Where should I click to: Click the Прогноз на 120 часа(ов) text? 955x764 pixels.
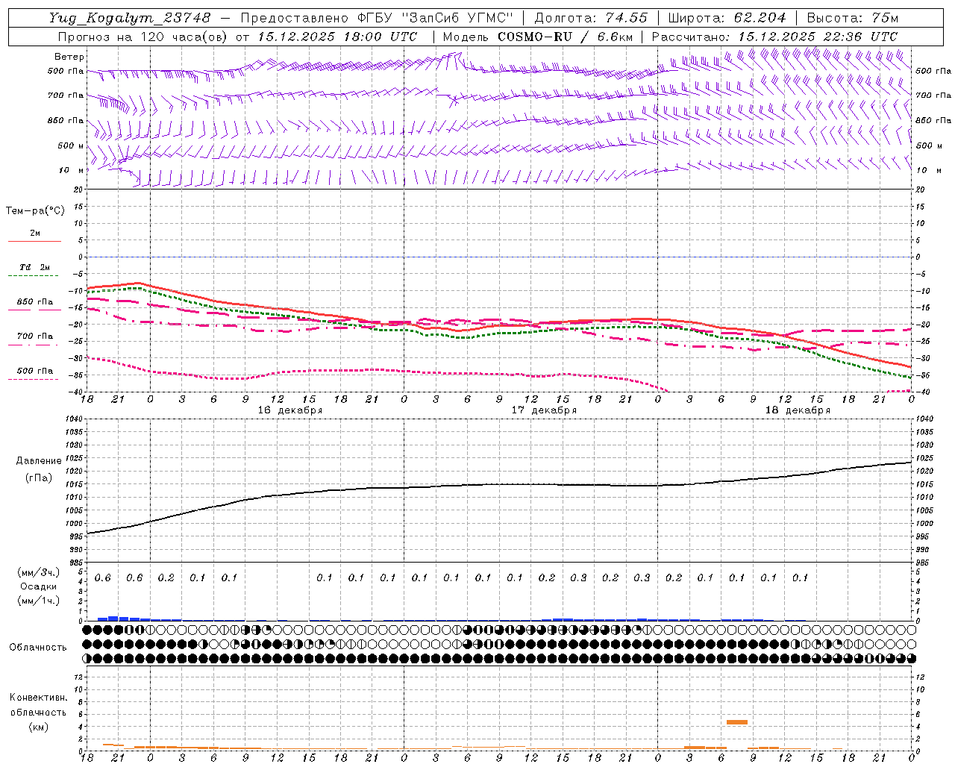click(x=143, y=36)
